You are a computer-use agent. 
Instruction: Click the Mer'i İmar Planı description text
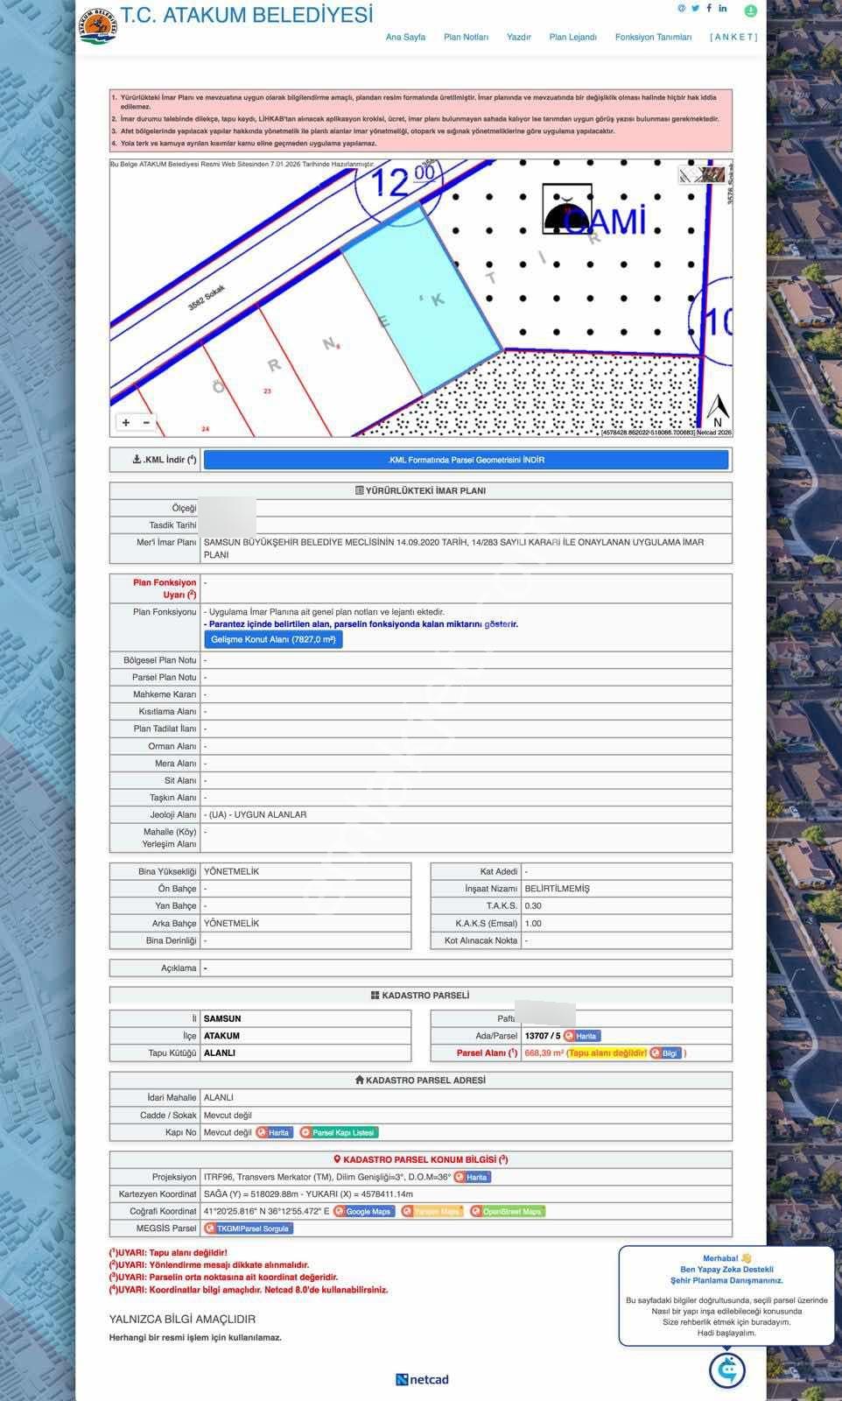point(453,549)
